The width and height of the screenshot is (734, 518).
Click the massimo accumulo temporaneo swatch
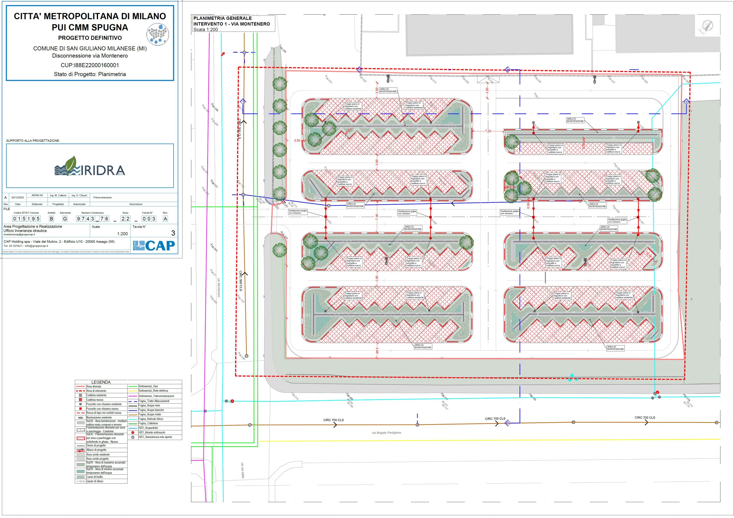[81, 465]
